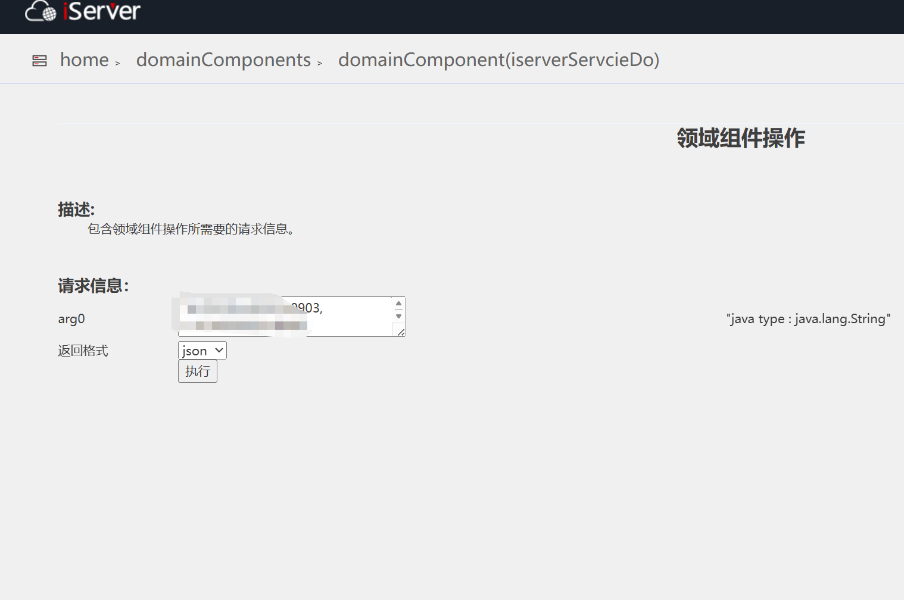Click the 请求信息: section heading
Image resolution: width=904 pixels, height=600 pixels.
pos(93,286)
